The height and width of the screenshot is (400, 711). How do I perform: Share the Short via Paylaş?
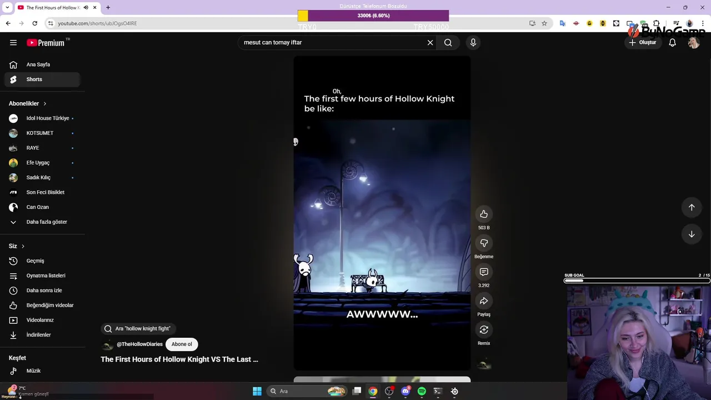484,301
